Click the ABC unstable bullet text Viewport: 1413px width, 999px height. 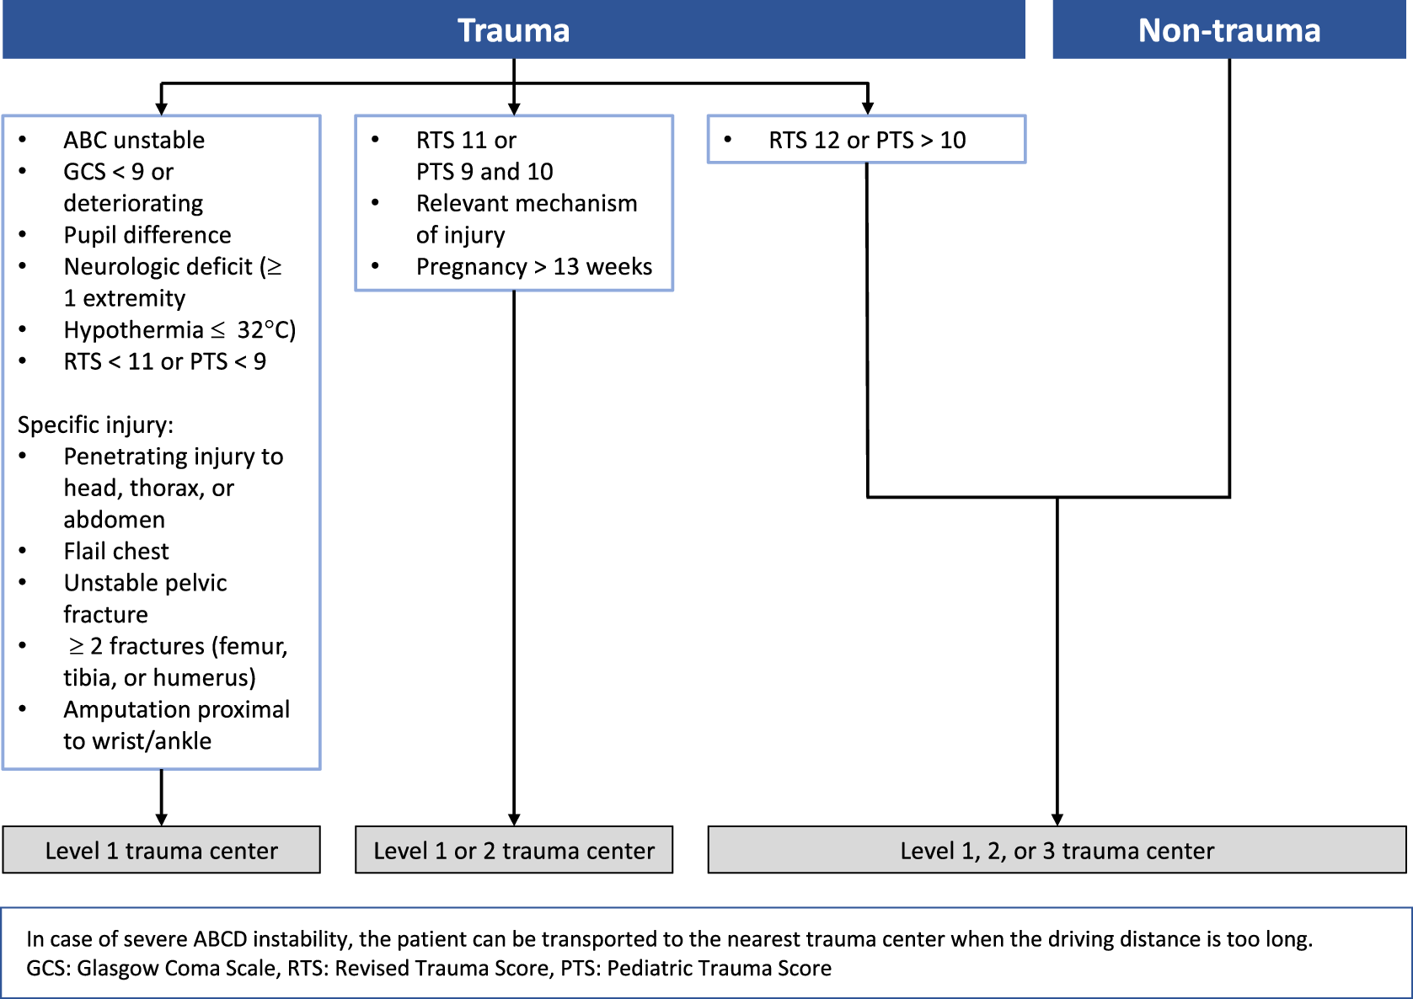134,140
